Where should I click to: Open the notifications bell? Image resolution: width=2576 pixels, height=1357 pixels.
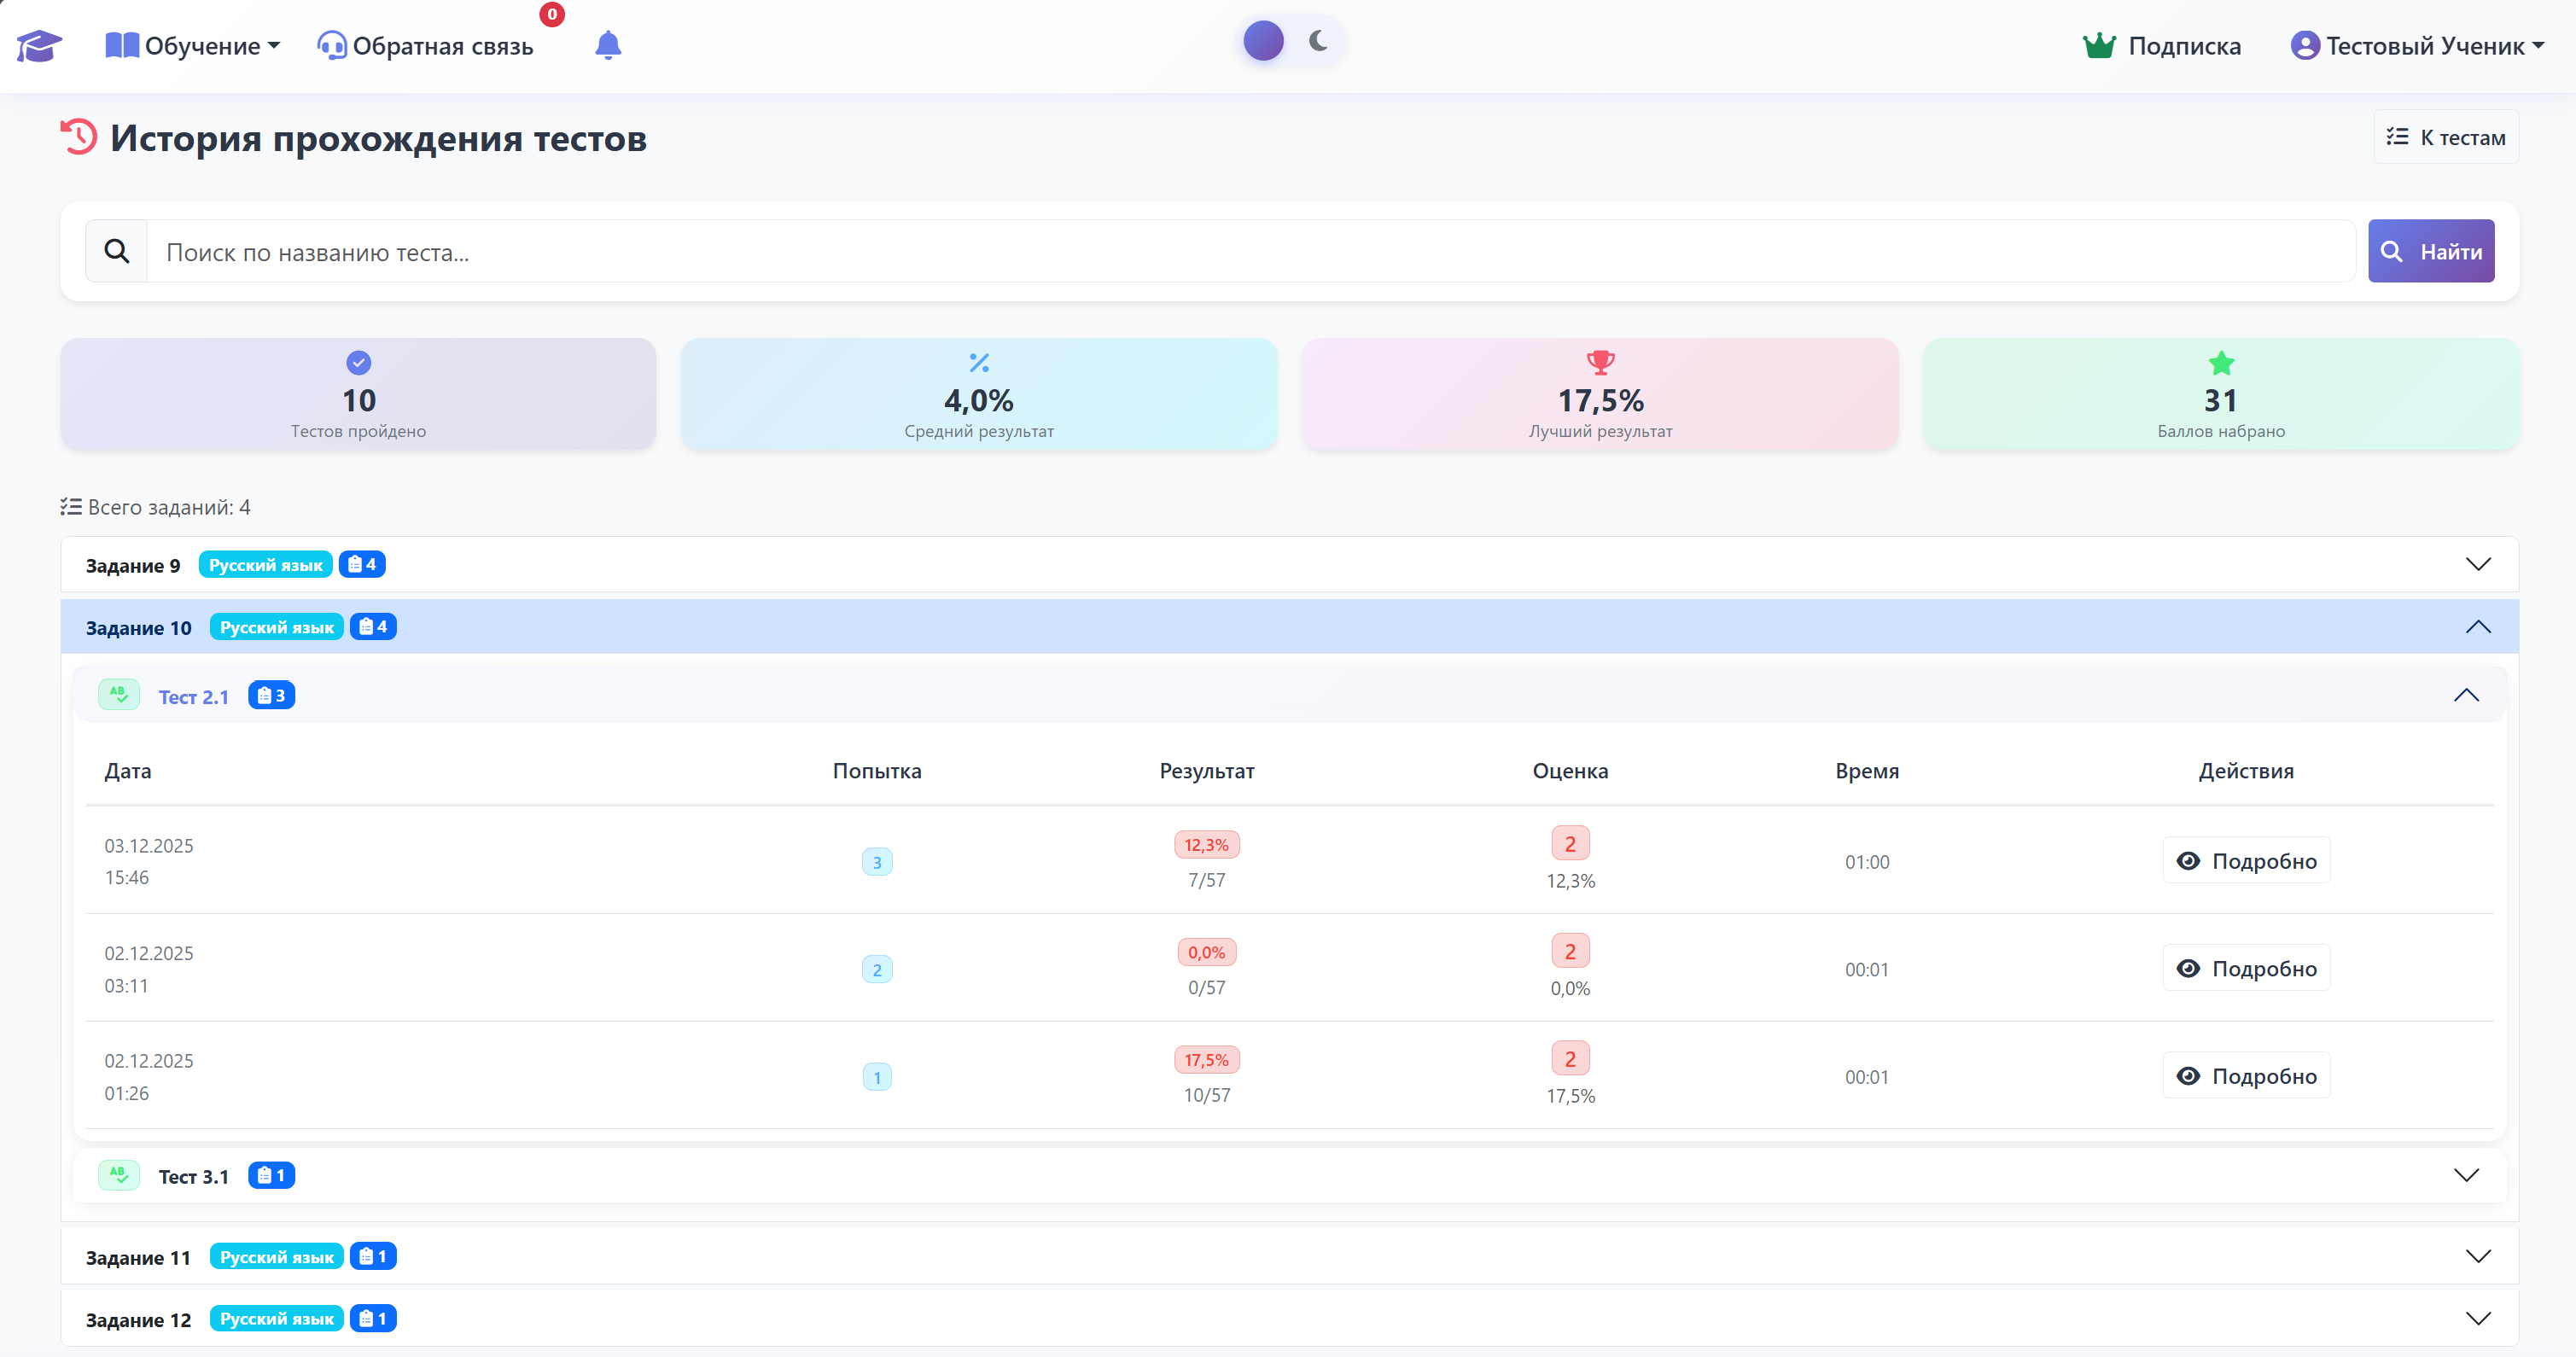click(x=608, y=45)
